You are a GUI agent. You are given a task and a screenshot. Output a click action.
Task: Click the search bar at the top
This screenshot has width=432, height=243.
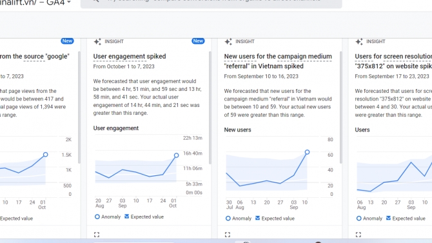click(211, 3)
